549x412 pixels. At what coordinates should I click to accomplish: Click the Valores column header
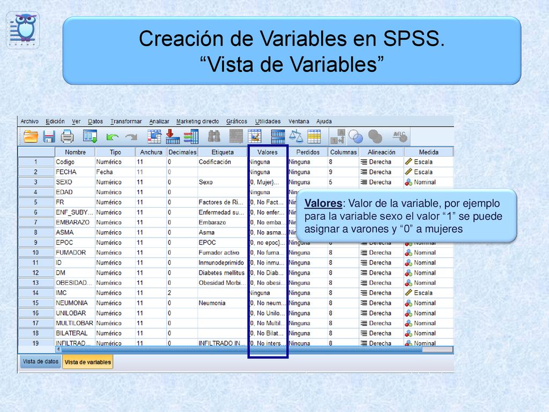click(268, 152)
